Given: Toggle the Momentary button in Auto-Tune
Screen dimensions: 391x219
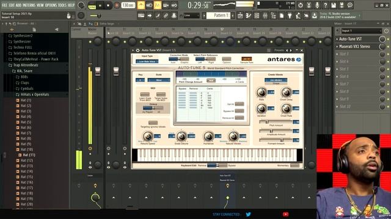Looking at the screenshot, I should [x=294, y=165].
